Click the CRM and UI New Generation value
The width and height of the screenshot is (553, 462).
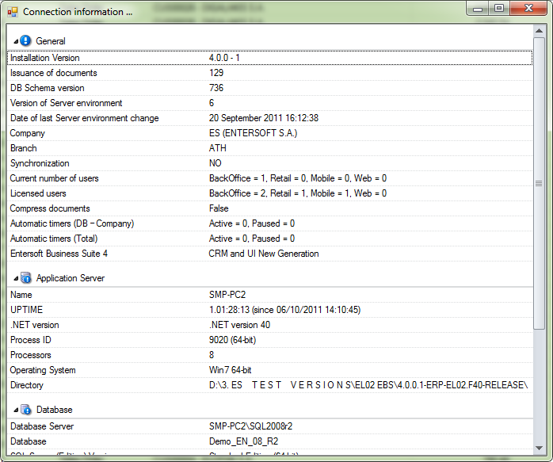(x=264, y=254)
